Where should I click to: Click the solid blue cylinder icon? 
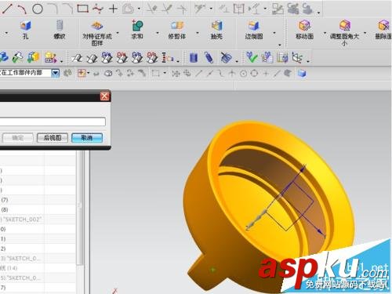(194, 58)
